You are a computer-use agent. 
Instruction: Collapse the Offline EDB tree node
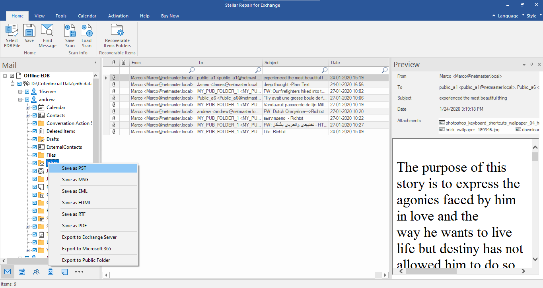click(5, 76)
